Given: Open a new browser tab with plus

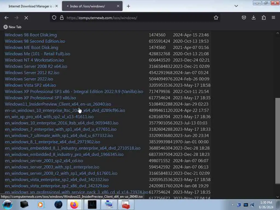Looking at the screenshot, I should (x=129, y=6).
